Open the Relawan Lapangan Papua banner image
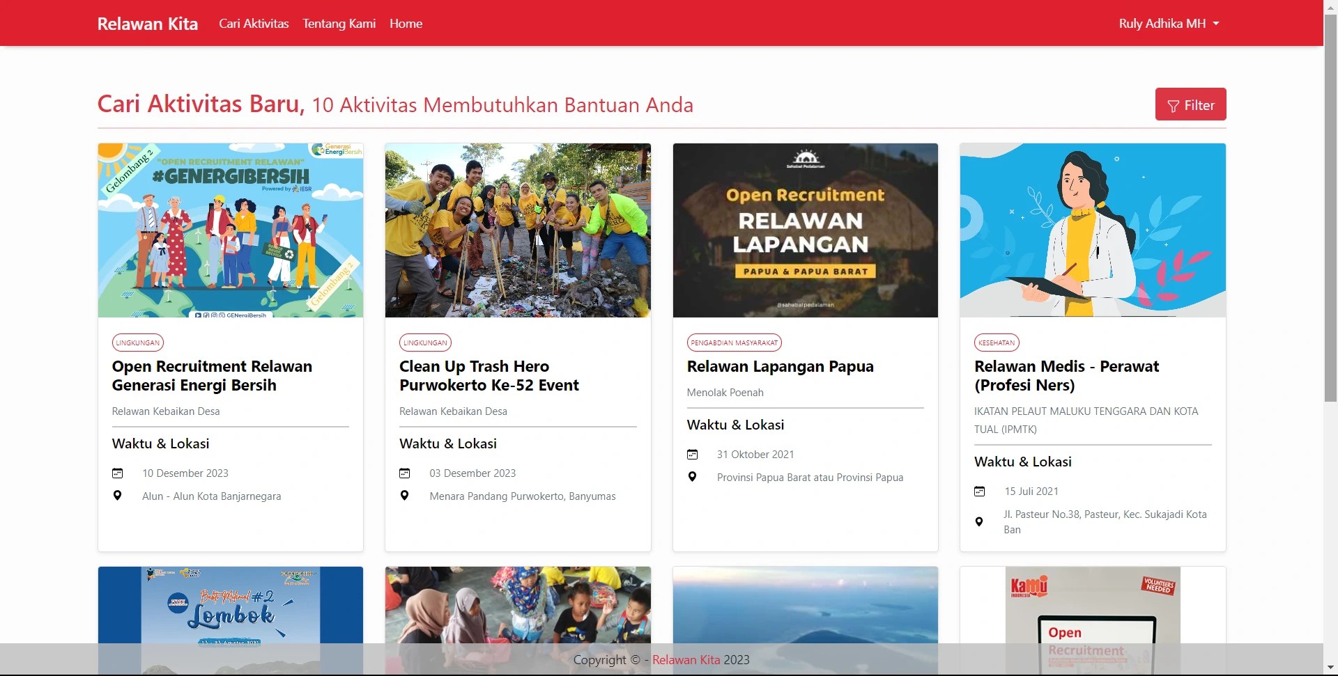 tap(806, 230)
